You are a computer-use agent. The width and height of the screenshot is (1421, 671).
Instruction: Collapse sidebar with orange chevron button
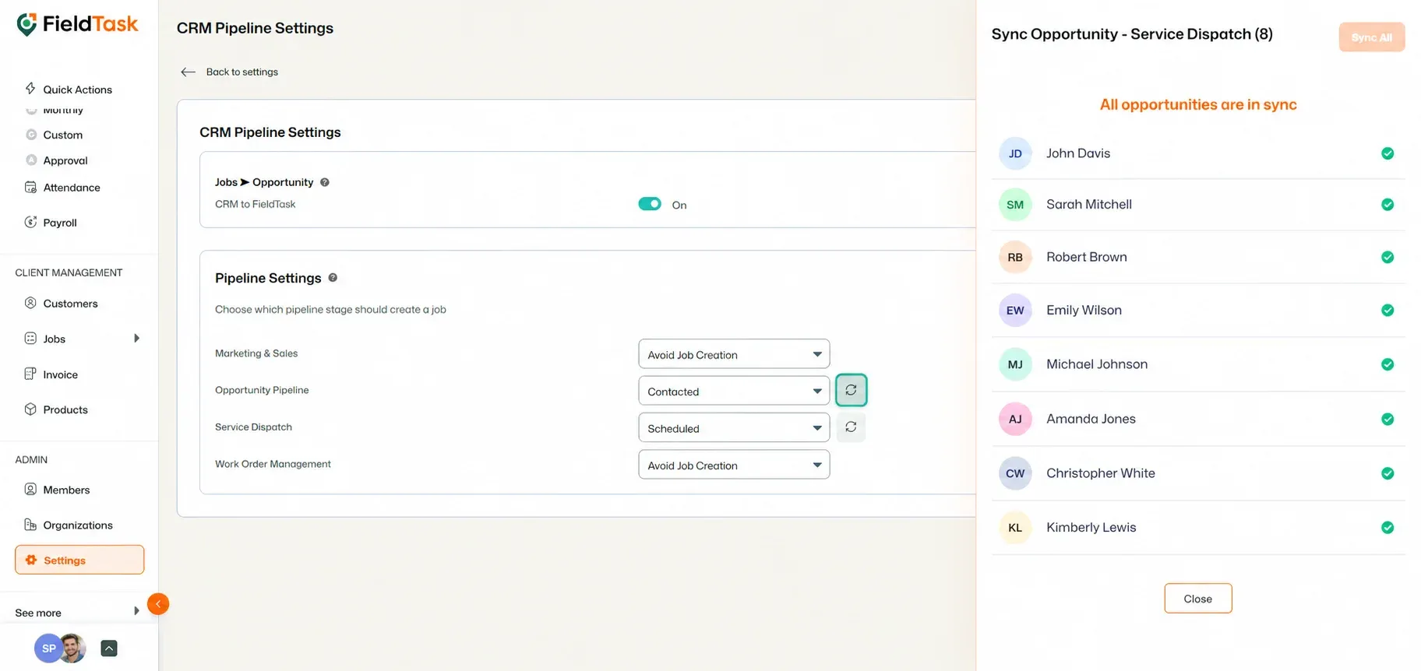(x=158, y=604)
